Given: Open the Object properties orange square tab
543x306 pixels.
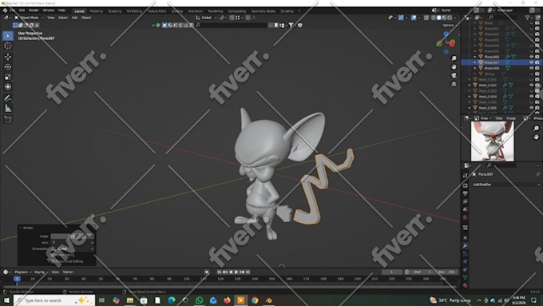Looking at the screenshot, I should tap(465, 238).
